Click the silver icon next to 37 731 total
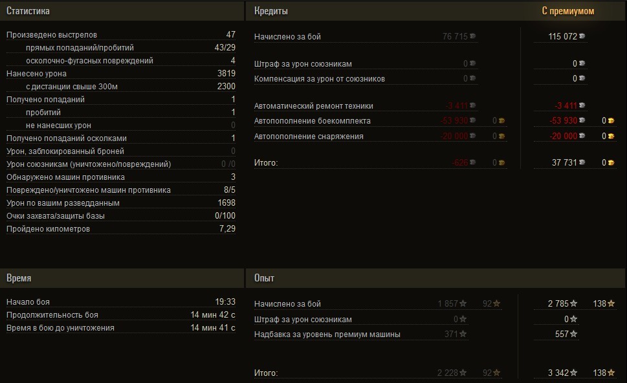The image size is (627, 383). [x=582, y=162]
